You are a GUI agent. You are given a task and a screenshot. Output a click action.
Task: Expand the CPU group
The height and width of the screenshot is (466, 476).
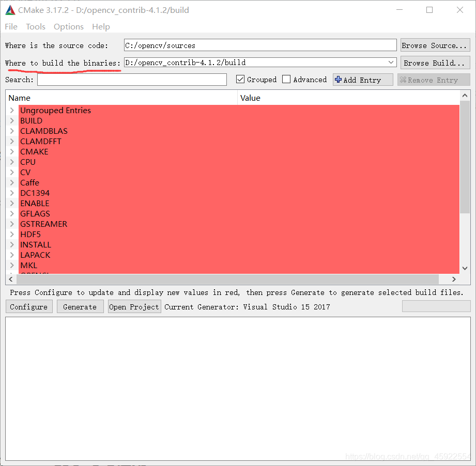pos(12,162)
